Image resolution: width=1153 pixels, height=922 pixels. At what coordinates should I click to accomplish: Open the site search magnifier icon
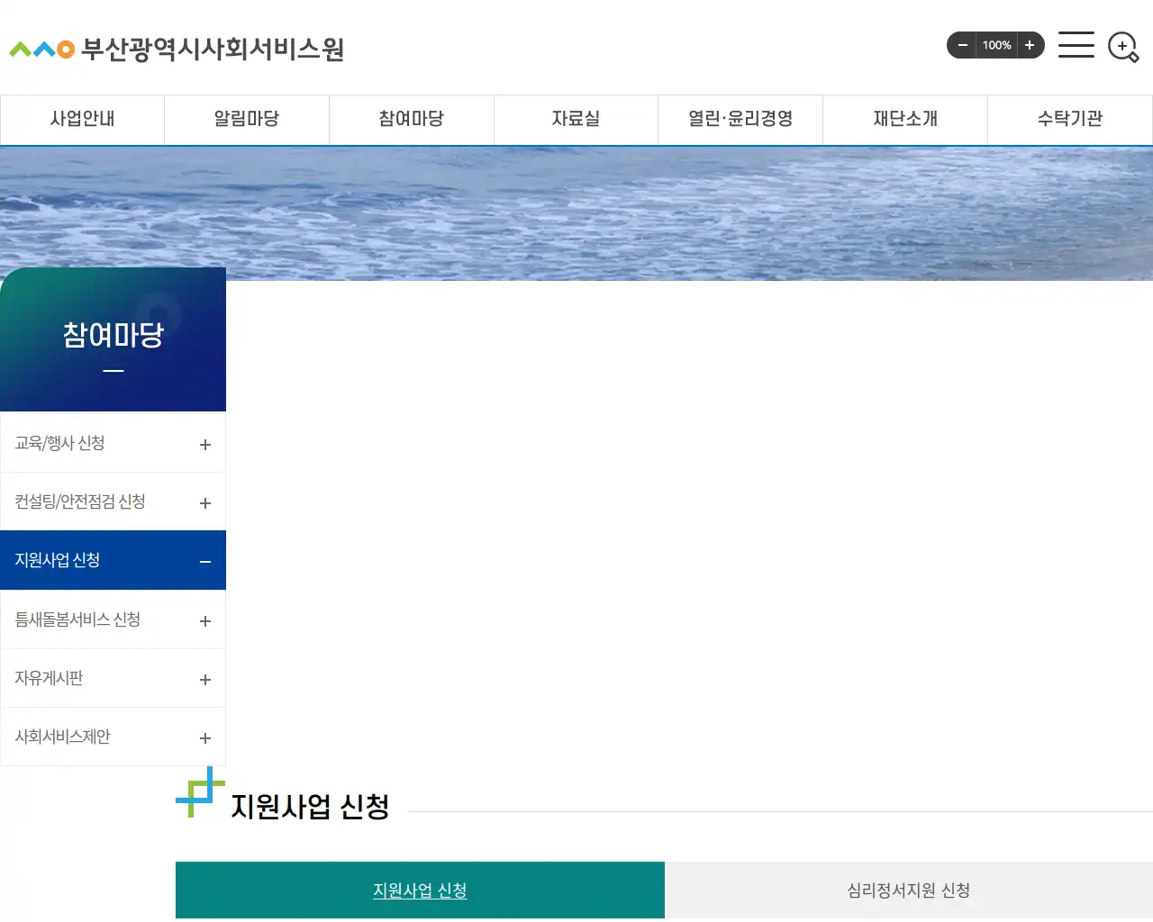(1122, 46)
